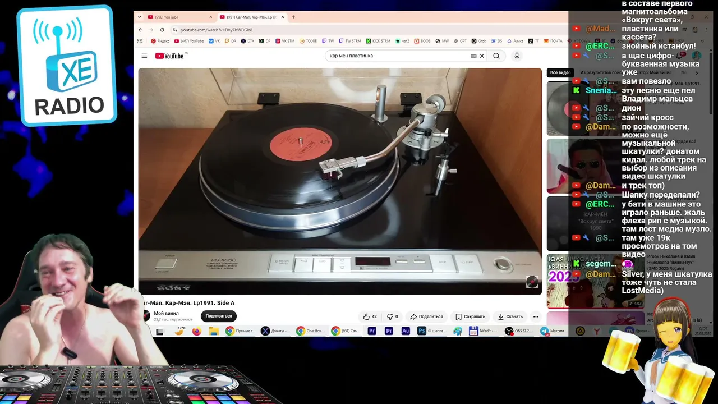718x404 pixels.
Task: Go to the YouTube home logo
Action: [x=171, y=56]
